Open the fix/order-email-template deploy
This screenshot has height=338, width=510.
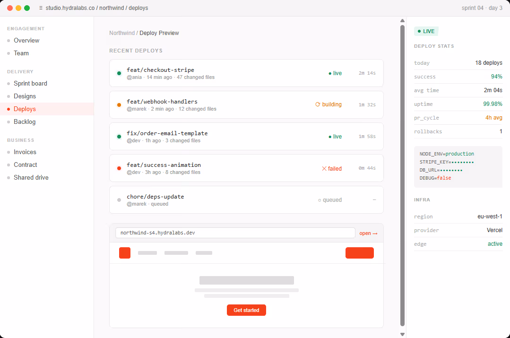246,136
